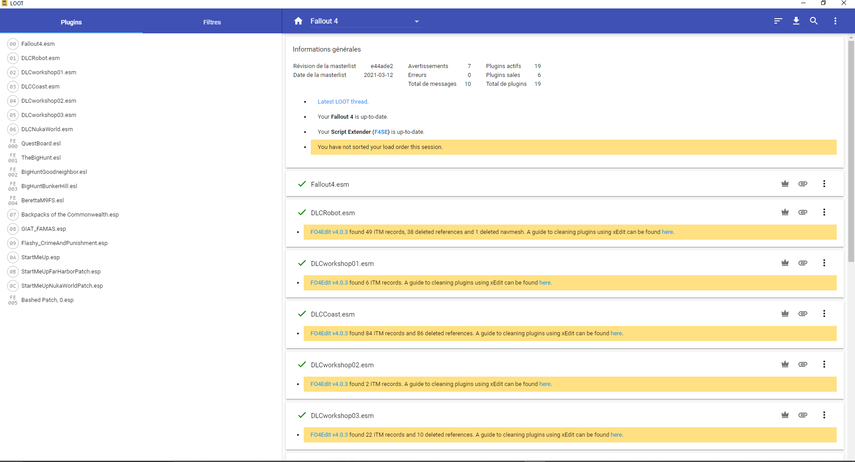Click the sort plugins icon in header
This screenshot has height=462, width=855.
pyautogui.click(x=778, y=21)
